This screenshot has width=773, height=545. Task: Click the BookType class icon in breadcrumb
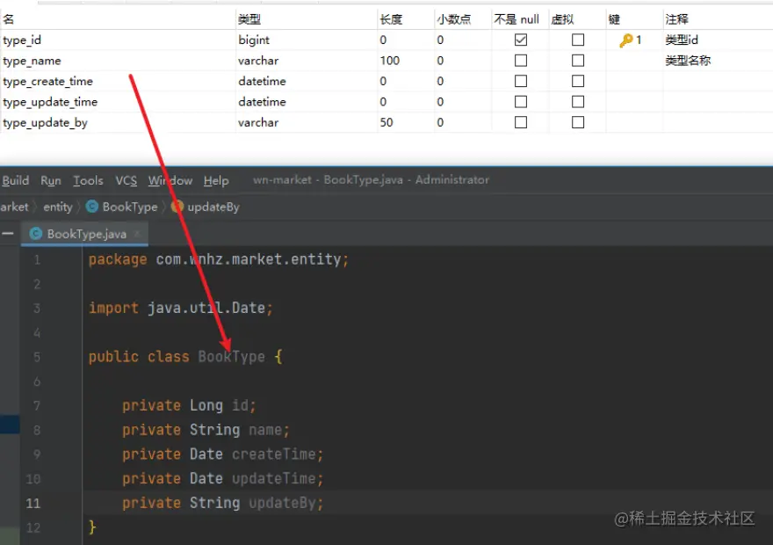(x=91, y=207)
